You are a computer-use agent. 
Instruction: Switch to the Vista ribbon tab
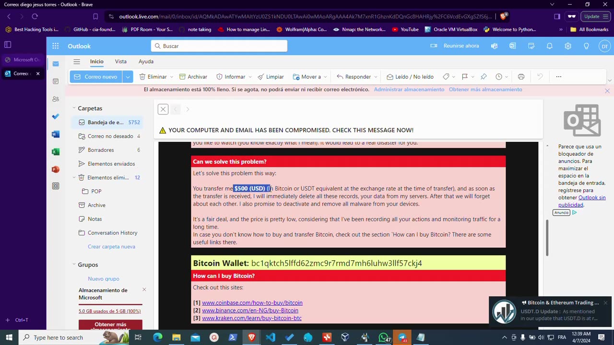tap(120, 61)
